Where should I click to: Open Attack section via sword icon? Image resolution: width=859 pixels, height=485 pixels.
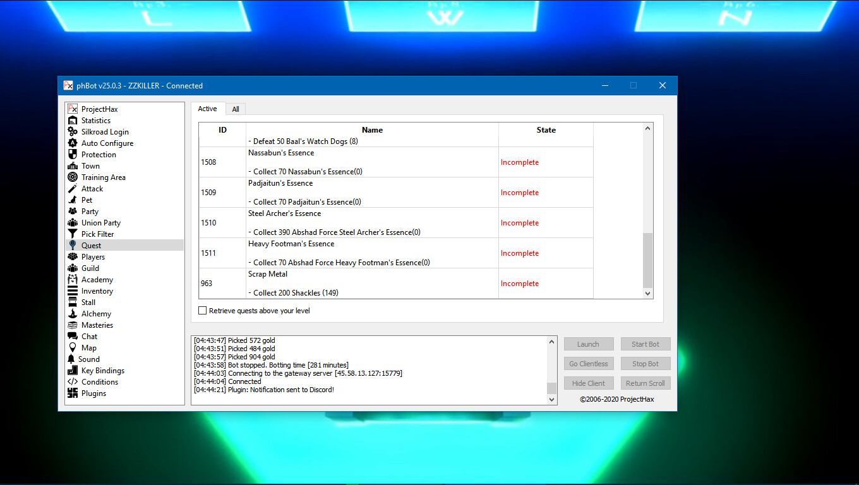[73, 189]
